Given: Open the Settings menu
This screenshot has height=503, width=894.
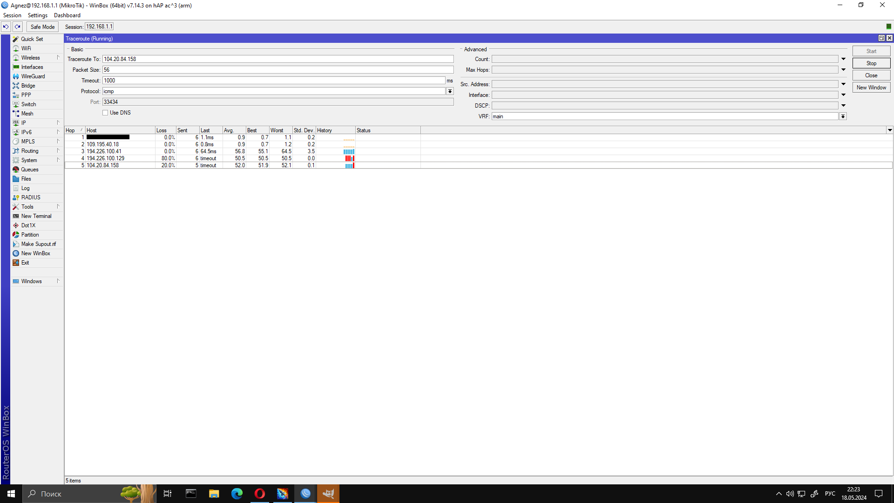Looking at the screenshot, I should pyautogui.click(x=38, y=15).
